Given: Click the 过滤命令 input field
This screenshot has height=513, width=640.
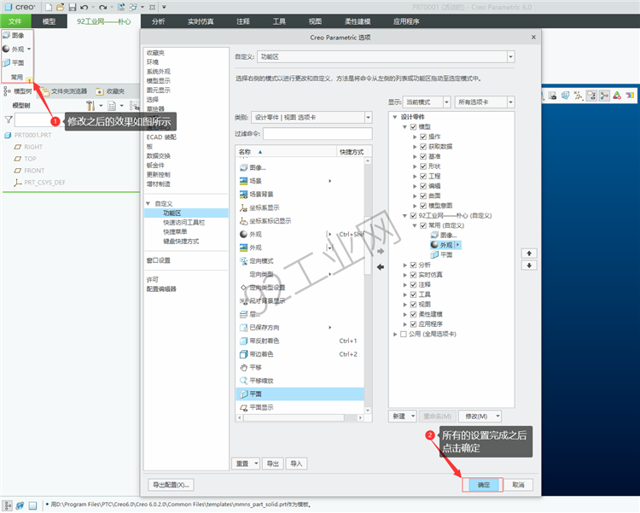Looking at the screenshot, I should pos(317,133).
